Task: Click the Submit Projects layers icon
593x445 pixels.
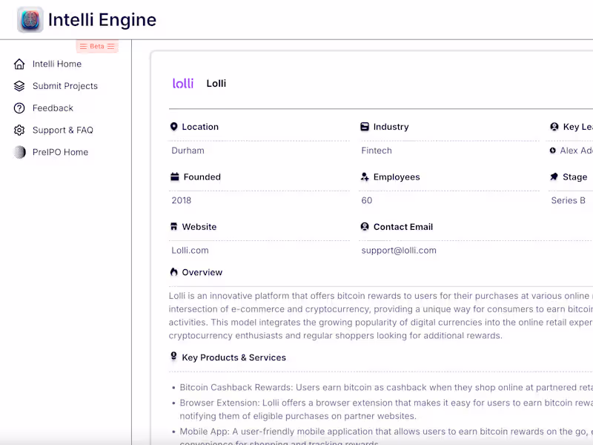Action: (x=19, y=86)
